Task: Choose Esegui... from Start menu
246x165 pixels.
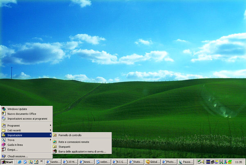Action: click(27, 150)
